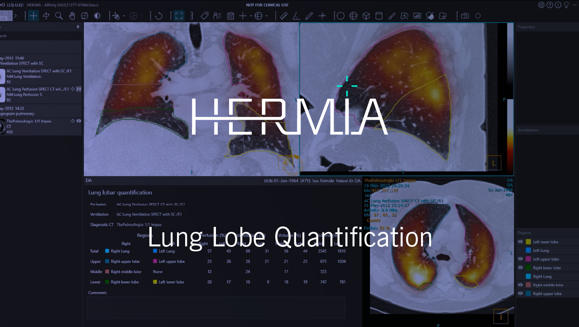Click inside the Comments text box
This screenshot has width=579, height=327.
click(x=216, y=308)
